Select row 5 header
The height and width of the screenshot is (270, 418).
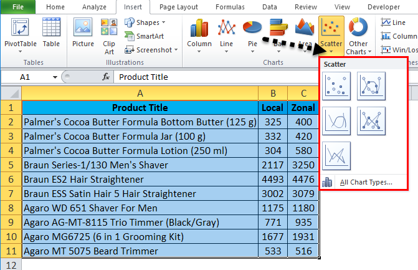11,165
